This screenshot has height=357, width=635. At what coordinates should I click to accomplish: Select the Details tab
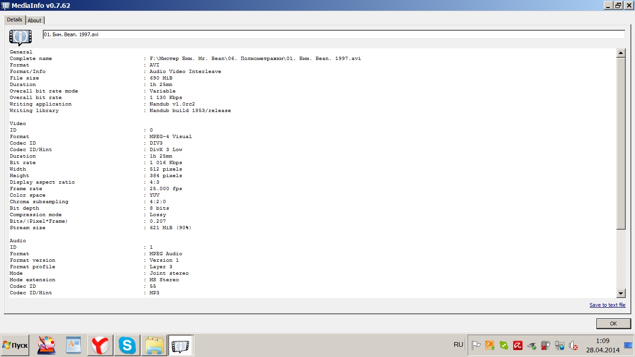click(14, 20)
